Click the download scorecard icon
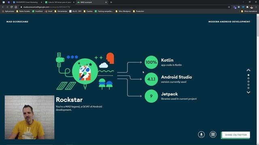 tap(201, 135)
